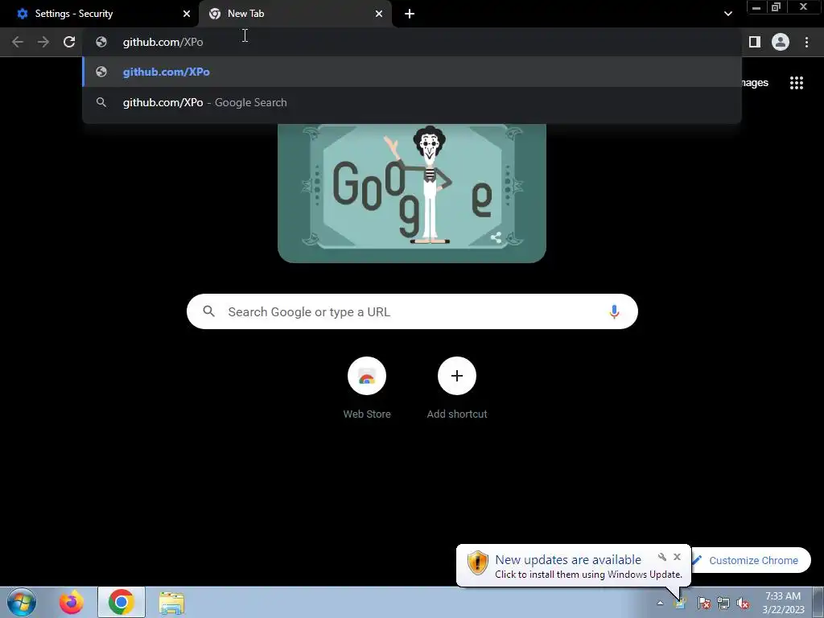Select github.com/XPo - Google Search suggestion

pos(412,102)
